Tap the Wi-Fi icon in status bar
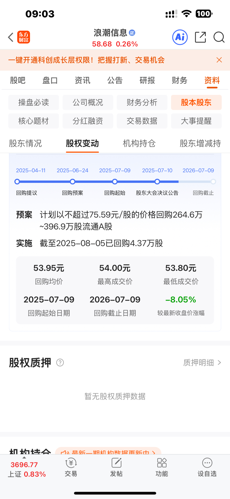The image size is (230, 499). coord(187,14)
